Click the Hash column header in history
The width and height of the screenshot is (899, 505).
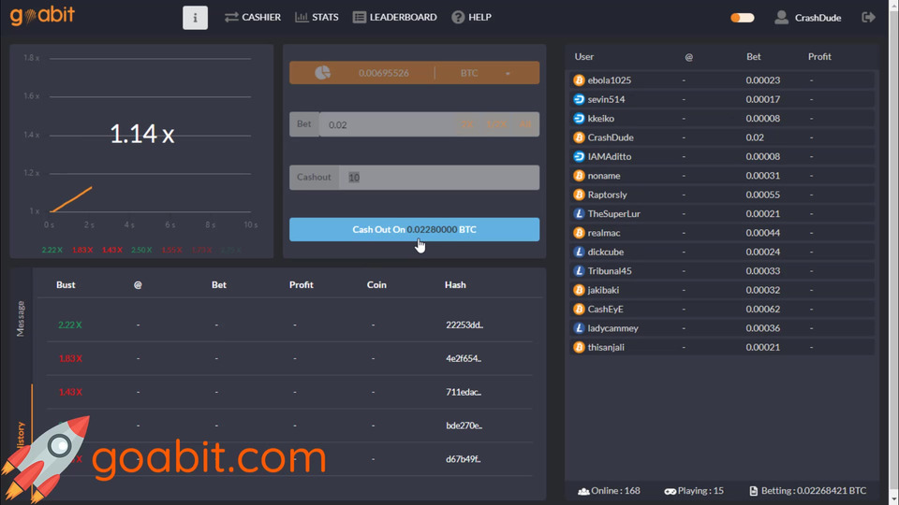[x=455, y=284]
